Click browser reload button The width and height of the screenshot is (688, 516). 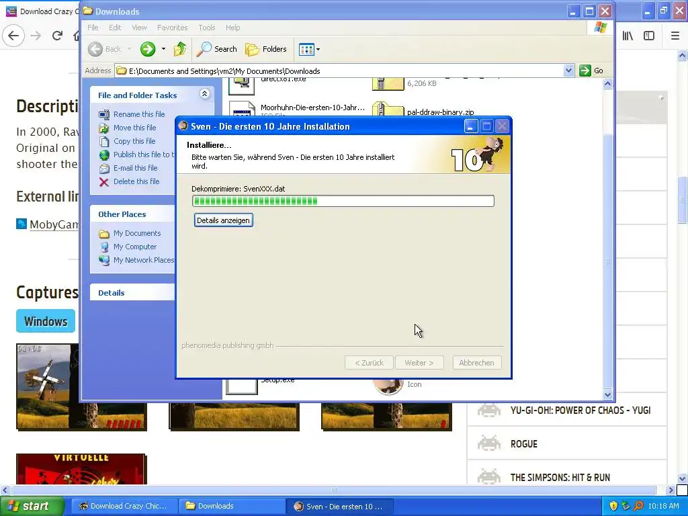coord(58,36)
